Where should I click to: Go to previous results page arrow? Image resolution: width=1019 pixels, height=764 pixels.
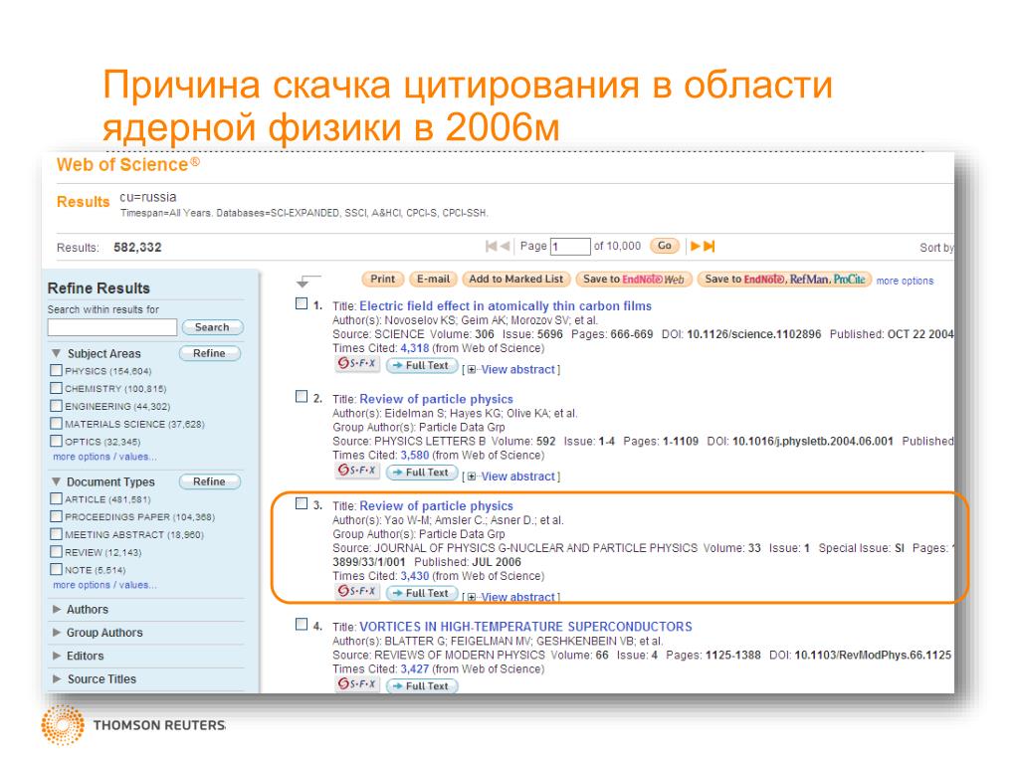pyautogui.click(x=505, y=247)
